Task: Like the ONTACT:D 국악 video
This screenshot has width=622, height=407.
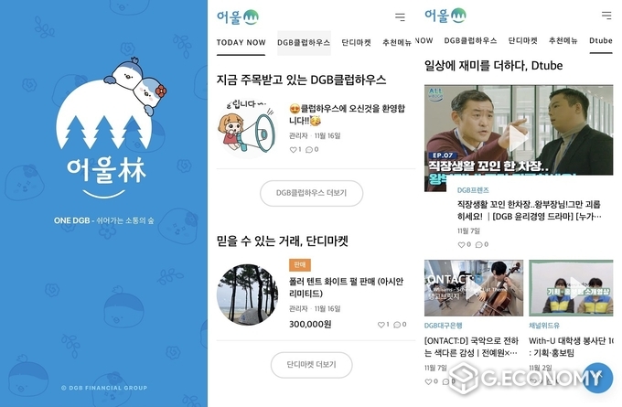Action: pyautogui.click(x=428, y=381)
